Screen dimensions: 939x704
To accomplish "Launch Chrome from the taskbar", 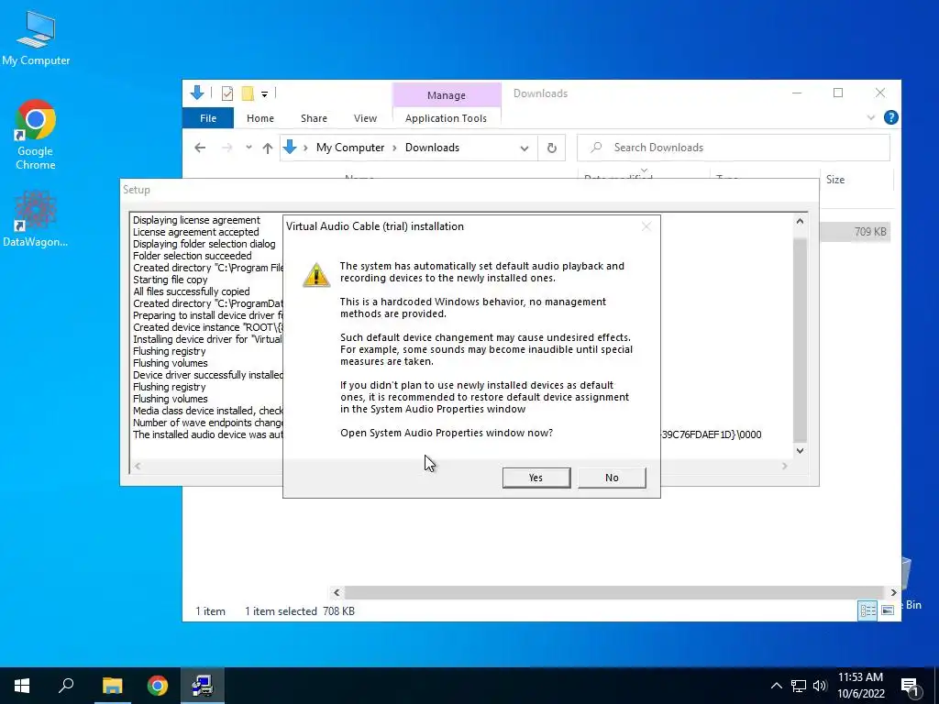I will click(158, 686).
